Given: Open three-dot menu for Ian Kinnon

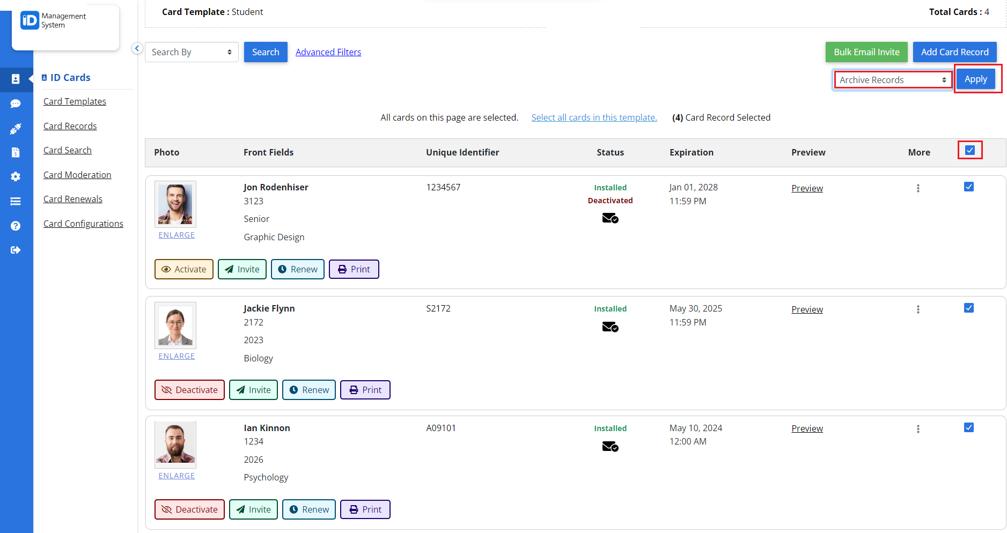Looking at the screenshot, I should click(x=918, y=429).
